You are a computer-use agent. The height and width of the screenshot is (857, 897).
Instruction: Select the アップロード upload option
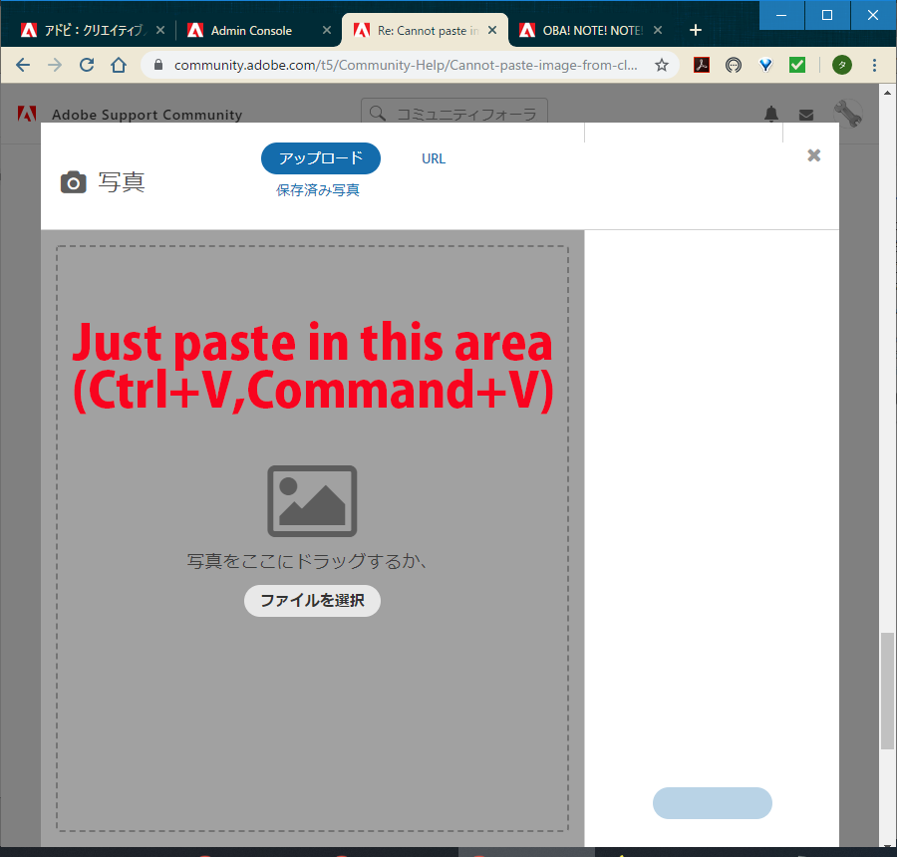320,157
